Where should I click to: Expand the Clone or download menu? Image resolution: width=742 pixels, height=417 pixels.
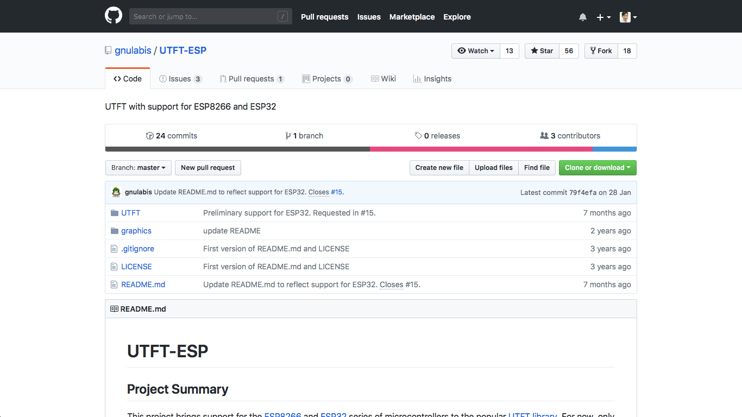598,168
